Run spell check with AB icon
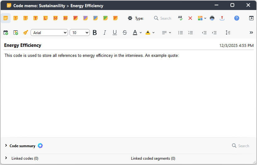 point(180,18)
